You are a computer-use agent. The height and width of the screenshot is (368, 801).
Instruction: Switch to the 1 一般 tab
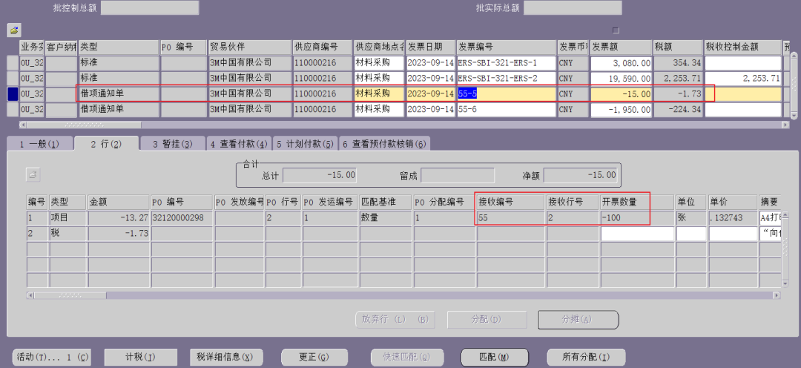(39, 144)
